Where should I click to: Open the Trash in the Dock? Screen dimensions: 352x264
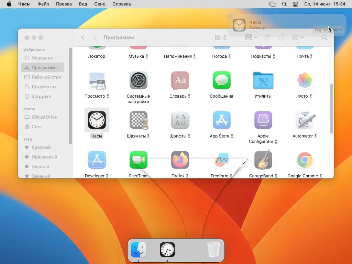[x=213, y=250]
